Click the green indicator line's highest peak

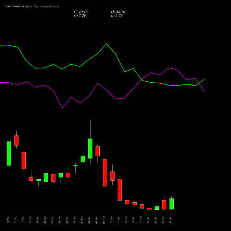[x=107, y=44]
